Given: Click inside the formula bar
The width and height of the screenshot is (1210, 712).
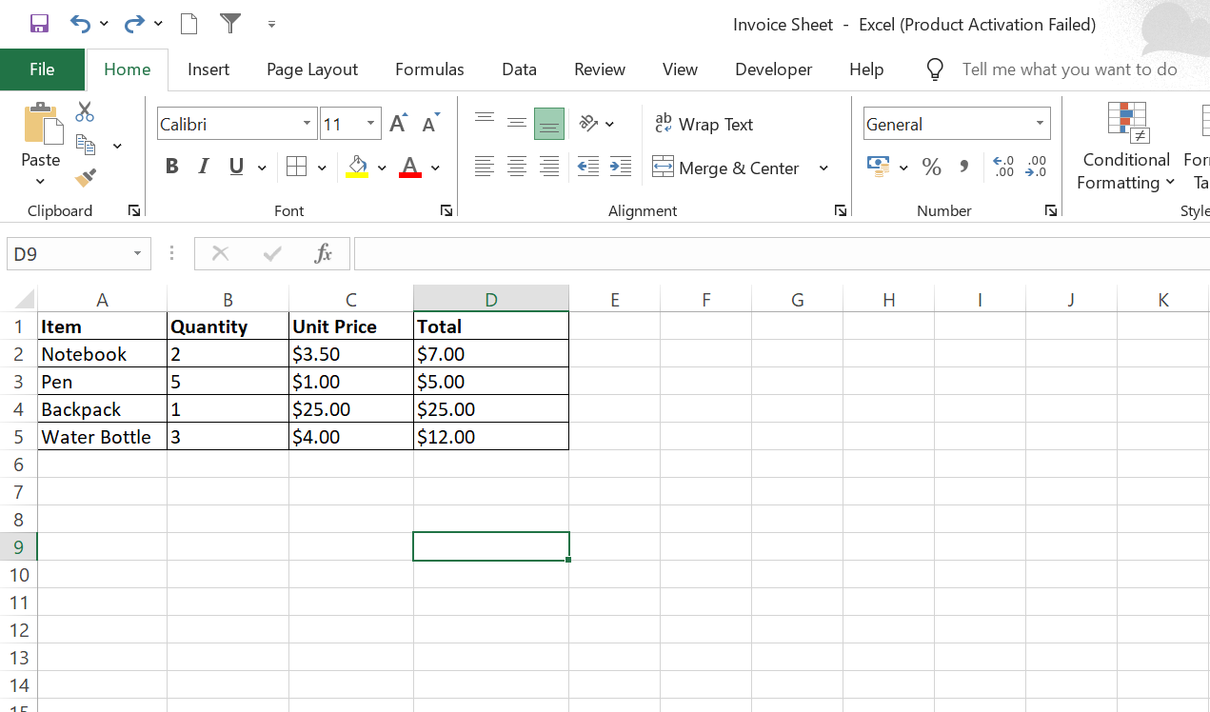Looking at the screenshot, I should point(781,253).
